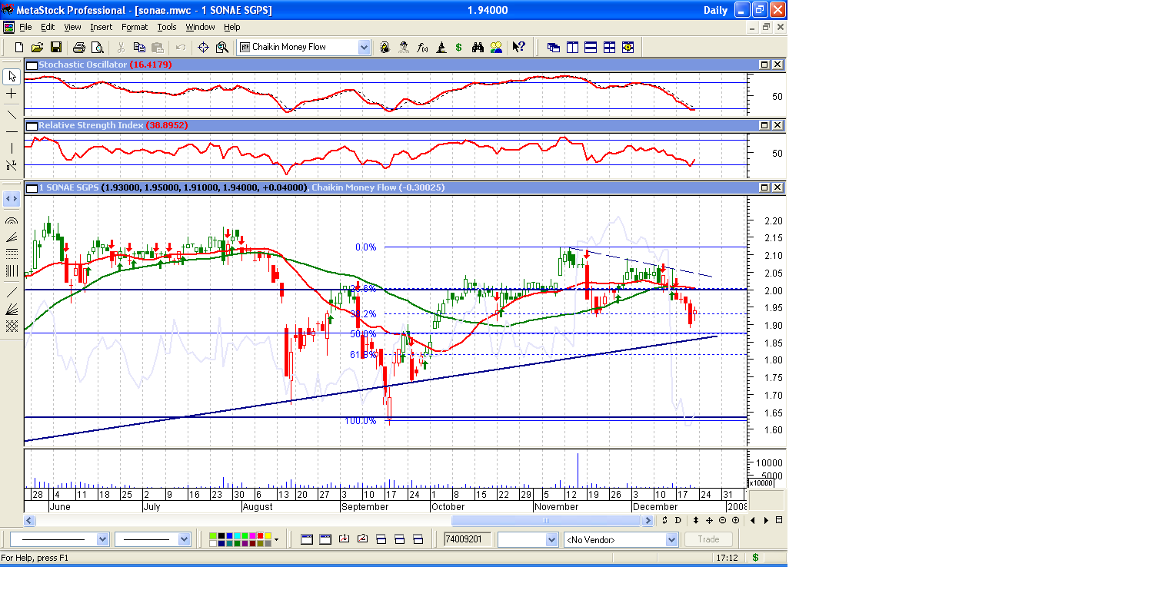Select the Gann fan tool
Image resolution: width=1152 pixels, height=590 pixels.
click(12, 309)
